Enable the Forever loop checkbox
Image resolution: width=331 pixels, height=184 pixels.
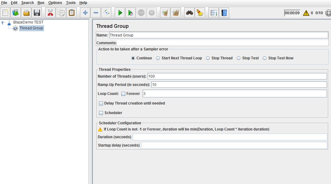click(123, 94)
